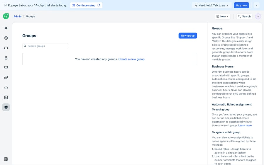
Task: Open the Search button in header
Action: coord(244,16)
